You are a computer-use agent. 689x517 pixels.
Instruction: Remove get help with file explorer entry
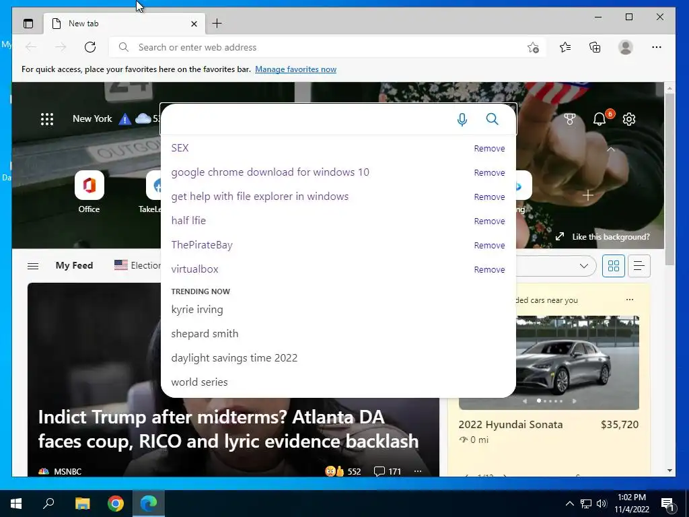[489, 197]
